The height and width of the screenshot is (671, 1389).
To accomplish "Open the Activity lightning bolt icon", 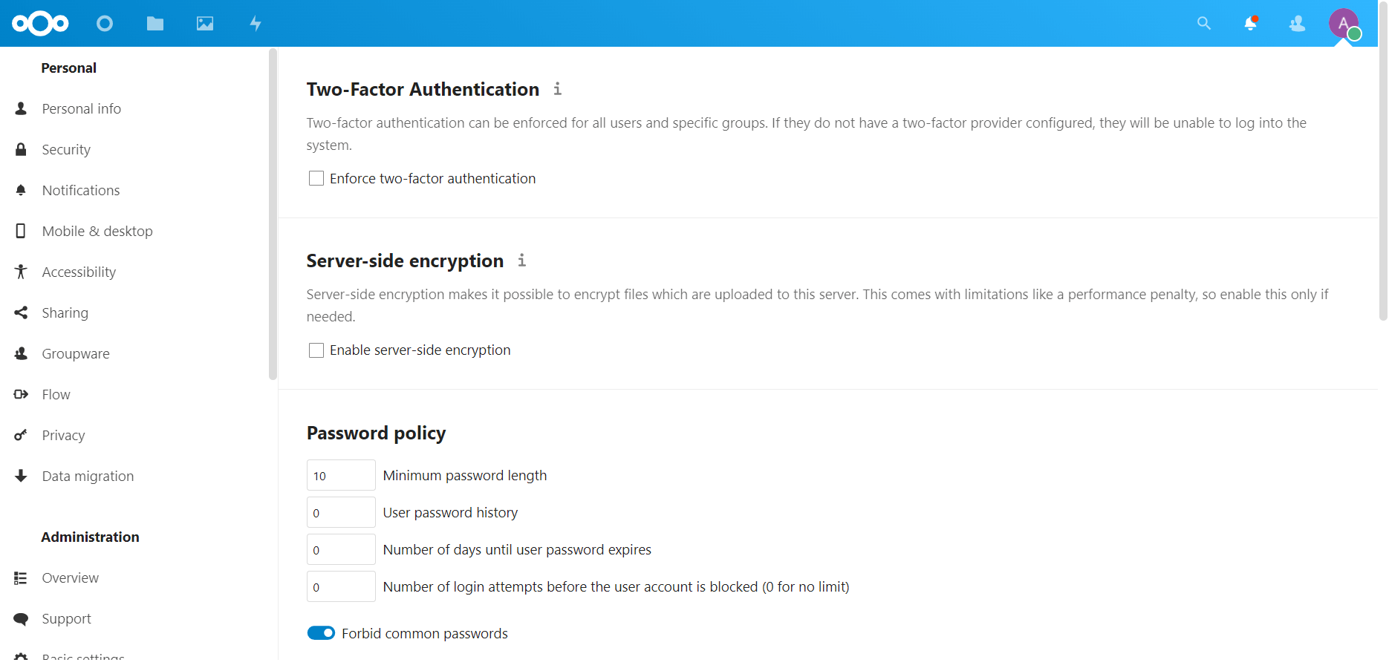I will pyautogui.click(x=256, y=24).
